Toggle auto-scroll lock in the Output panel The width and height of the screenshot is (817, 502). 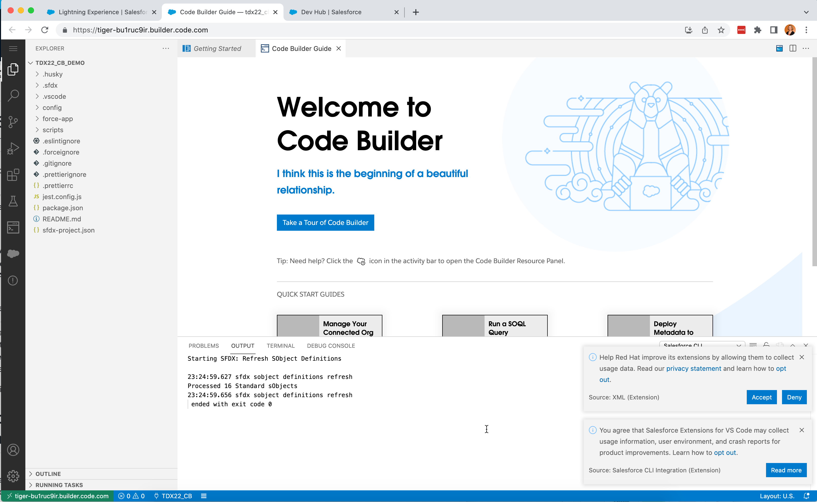(x=766, y=345)
